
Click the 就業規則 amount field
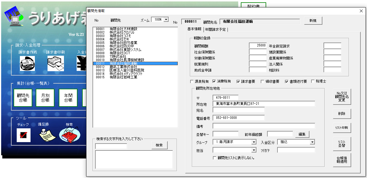pyautogui.click(x=258, y=64)
